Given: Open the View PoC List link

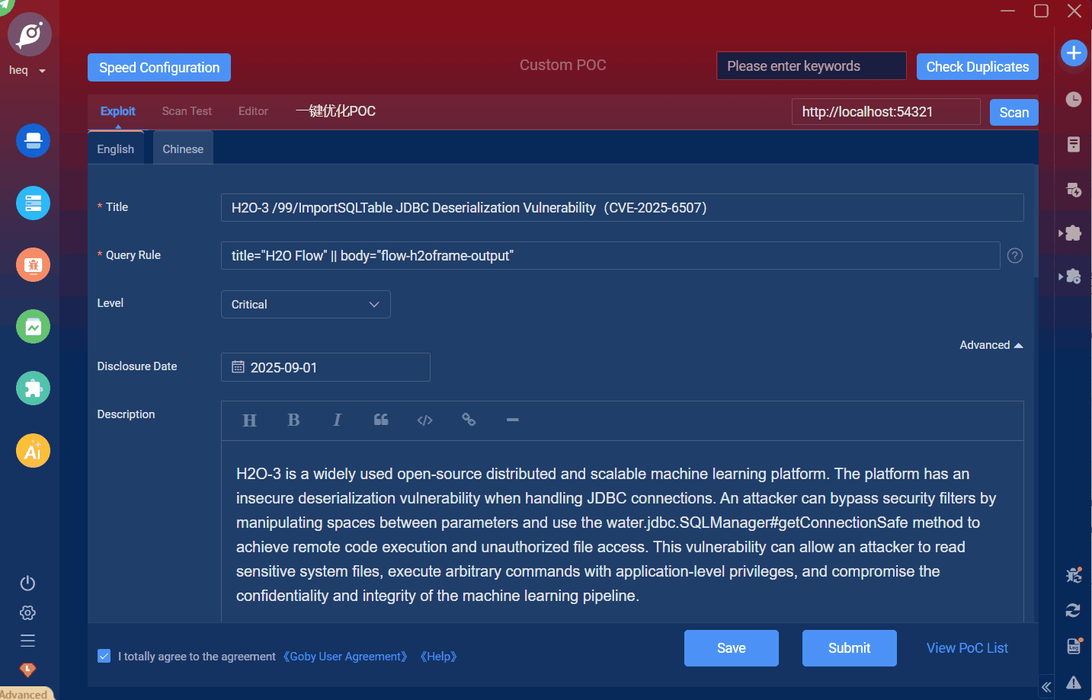Looking at the screenshot, I should coord(967,648).
